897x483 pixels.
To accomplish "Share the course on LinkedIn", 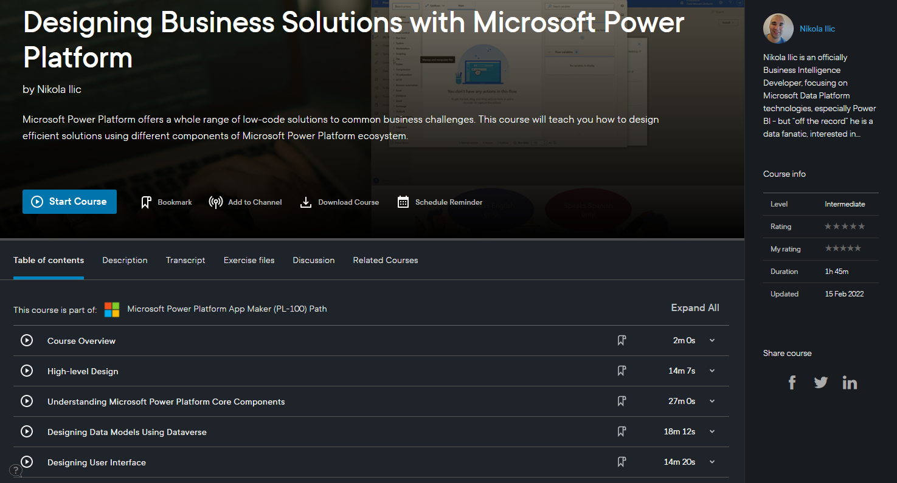I will pyautogui.click(x=850, y=382).
